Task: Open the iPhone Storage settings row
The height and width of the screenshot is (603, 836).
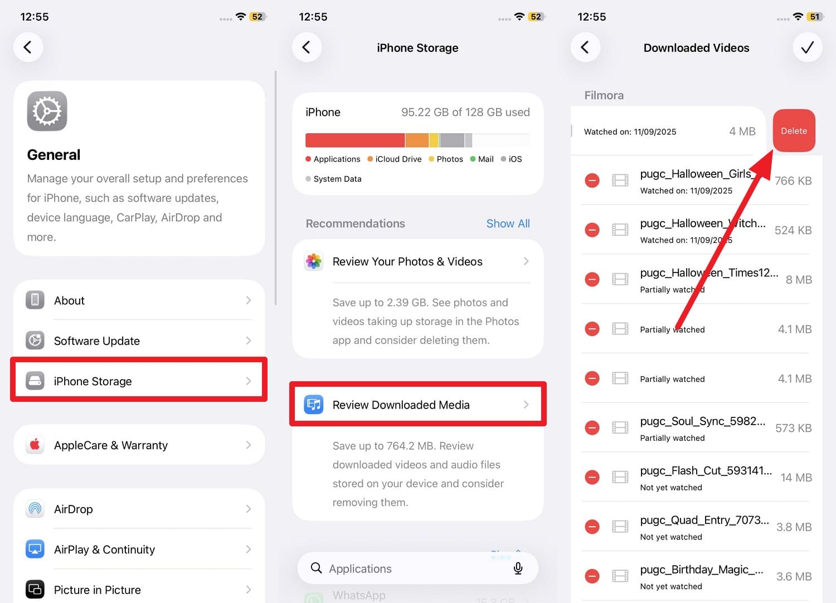Action: [139, 381]
